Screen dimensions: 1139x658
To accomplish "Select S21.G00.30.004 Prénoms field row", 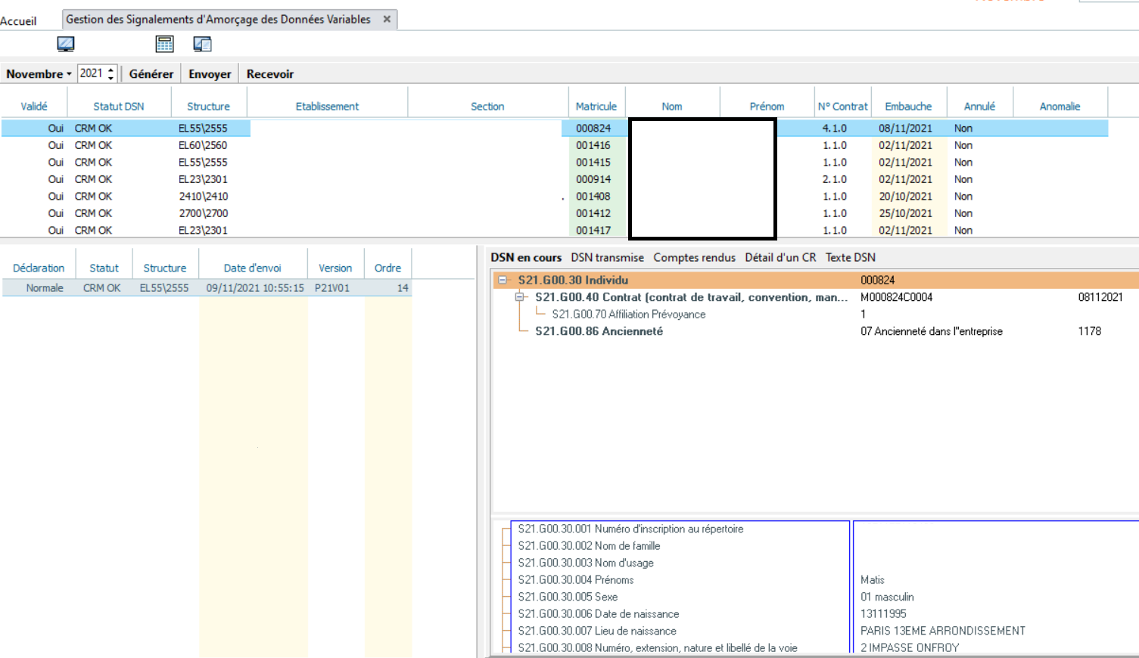I will [x=576, y=579].
